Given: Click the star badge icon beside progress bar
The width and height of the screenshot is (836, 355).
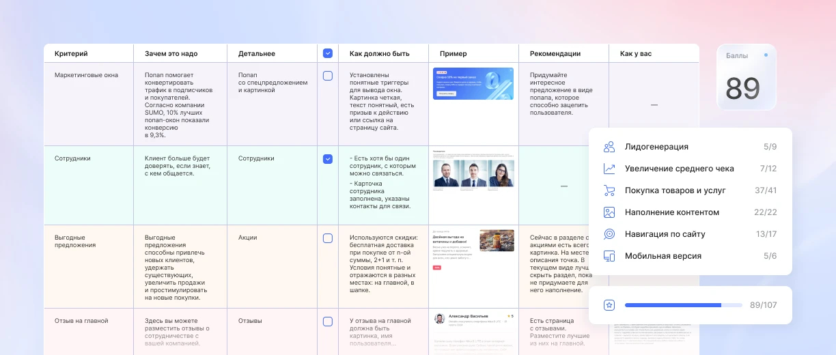Looking at the screenshot, I should pyautogui.click(x=609, y=305).
